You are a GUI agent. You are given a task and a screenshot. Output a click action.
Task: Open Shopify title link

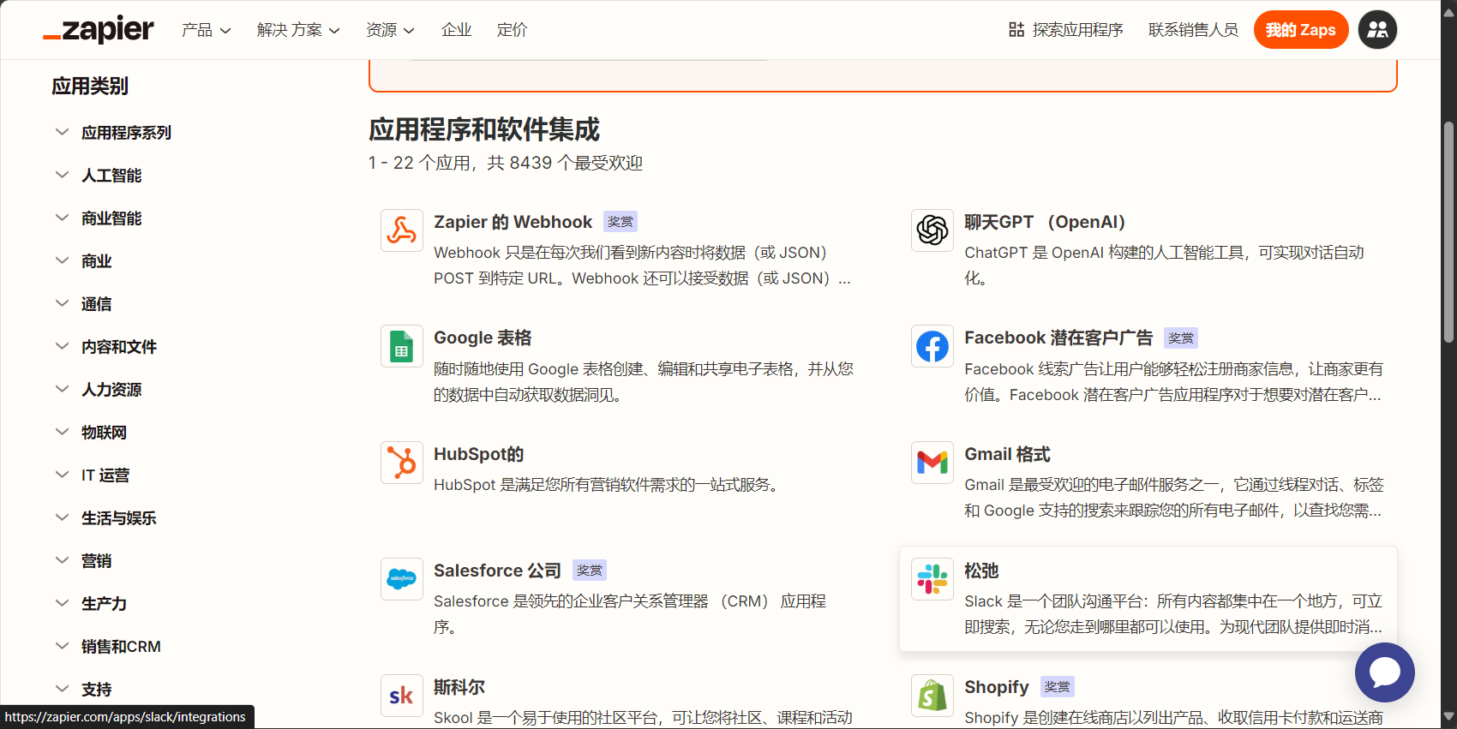(996, 687)
